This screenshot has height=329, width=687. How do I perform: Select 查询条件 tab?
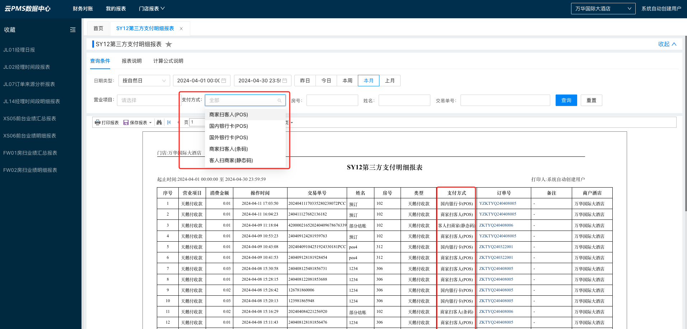click(100, 61)
